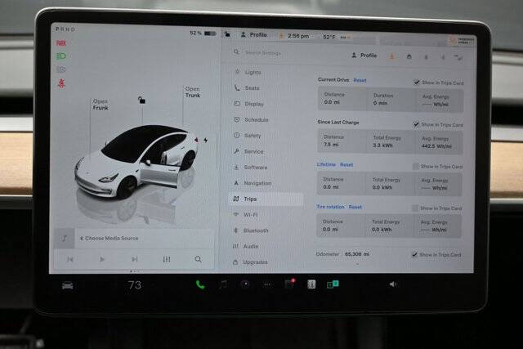This screenshot has height=349, width=523.
Task: Toggle Odometer Show in Trips Card
Action: tap(414, 254)
